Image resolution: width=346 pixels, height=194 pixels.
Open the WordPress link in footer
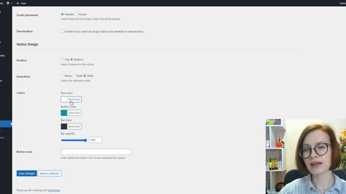pyautogui.click(x=54, y=190)
